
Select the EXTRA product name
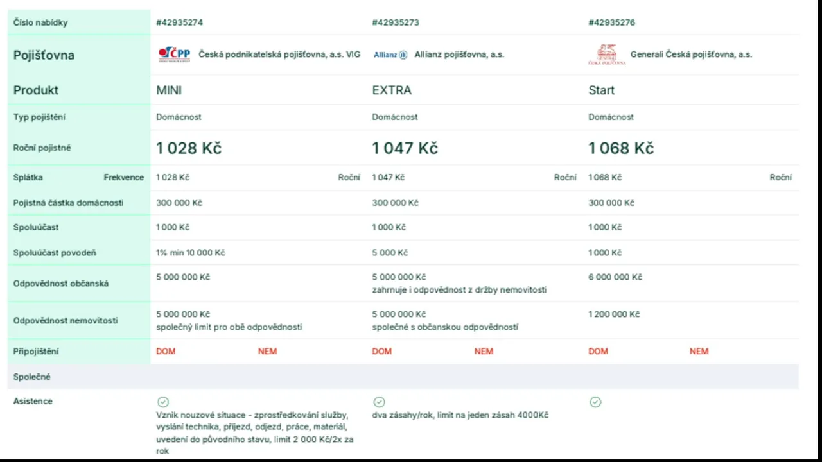pos(392,90)
